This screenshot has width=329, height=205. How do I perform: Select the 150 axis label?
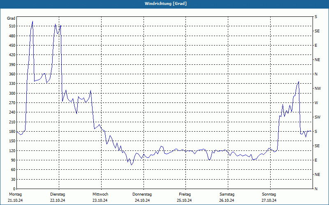point(12,141)
